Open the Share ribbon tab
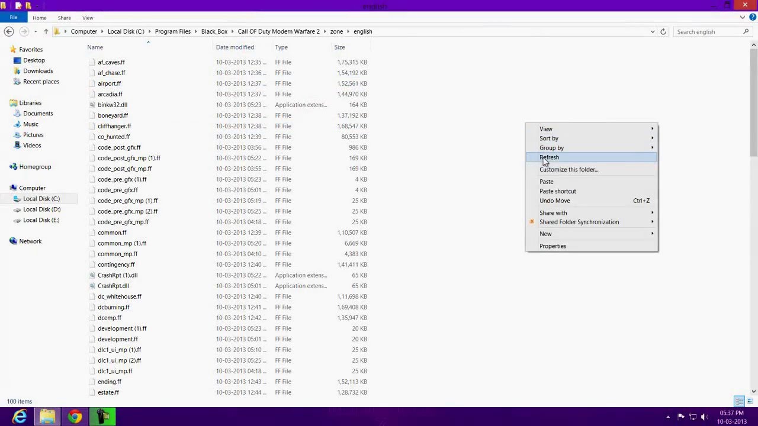 coord(64,18)
